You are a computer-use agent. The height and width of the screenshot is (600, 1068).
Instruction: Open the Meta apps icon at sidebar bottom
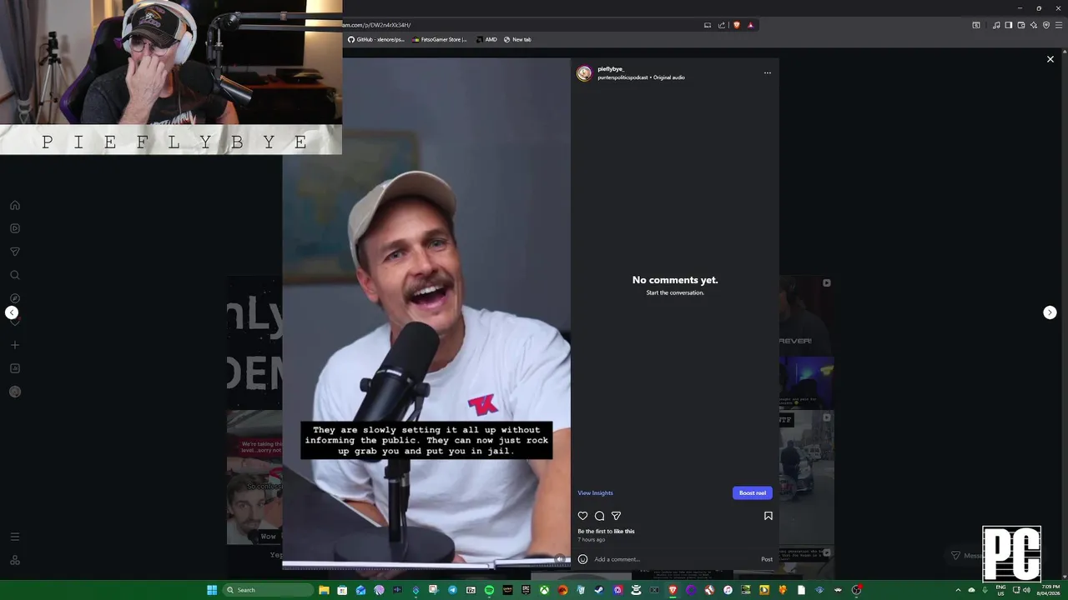tap(14, 560)
